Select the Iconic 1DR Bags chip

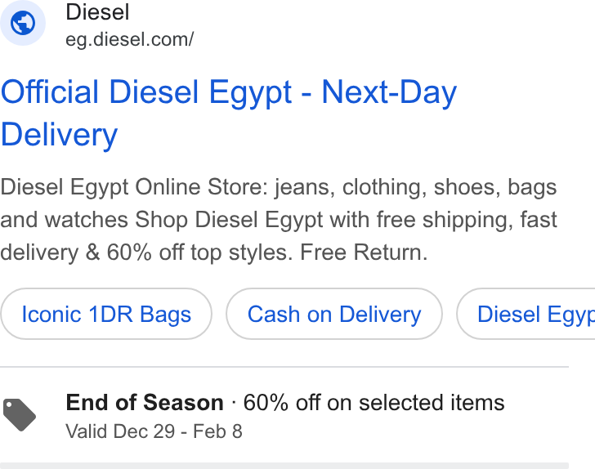click(x=106, y=314)
